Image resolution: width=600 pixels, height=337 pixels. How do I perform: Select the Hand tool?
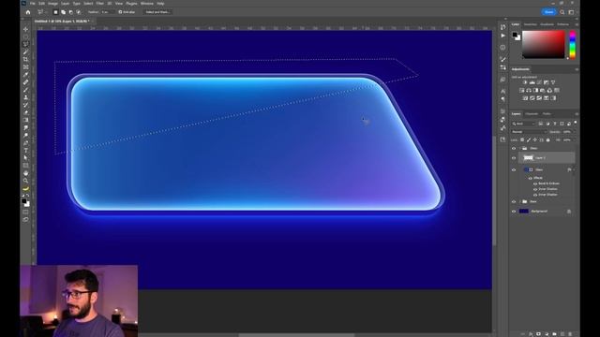[25, 173]
